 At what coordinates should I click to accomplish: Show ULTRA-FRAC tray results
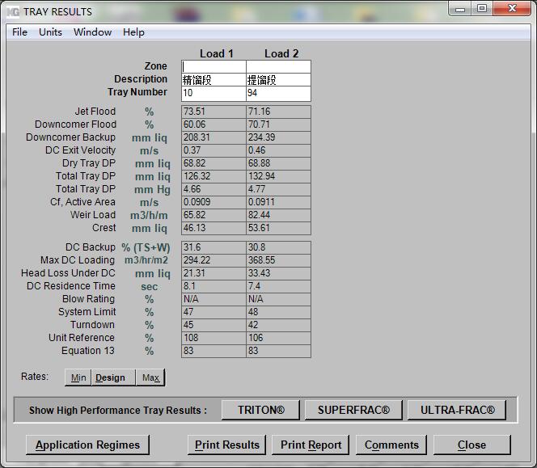point(457,410)
